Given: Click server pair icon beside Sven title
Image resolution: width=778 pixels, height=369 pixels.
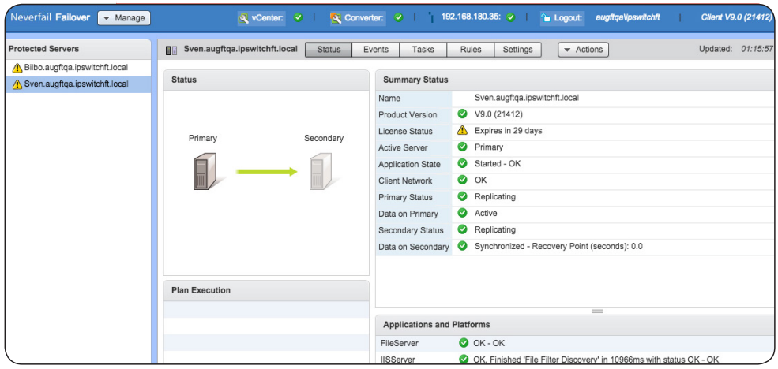Looking at the screenshot, I should coord(171,50).
